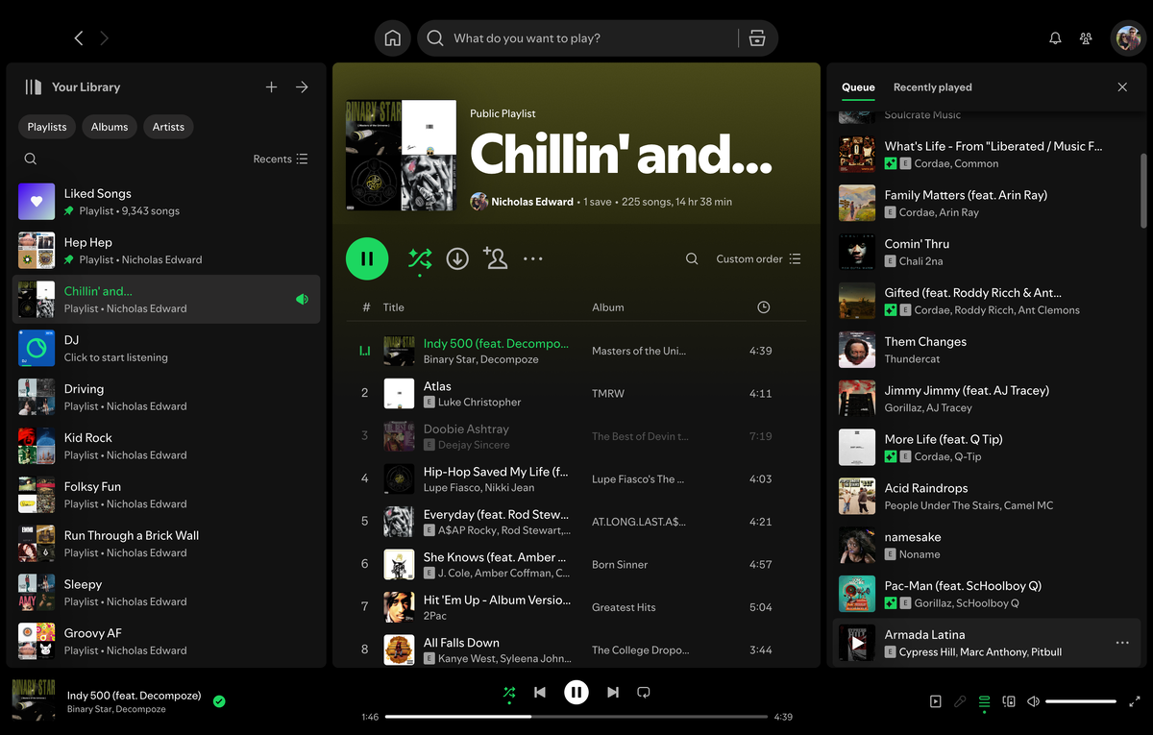Open the Masters of the Uni... album link

pos(639,351)
